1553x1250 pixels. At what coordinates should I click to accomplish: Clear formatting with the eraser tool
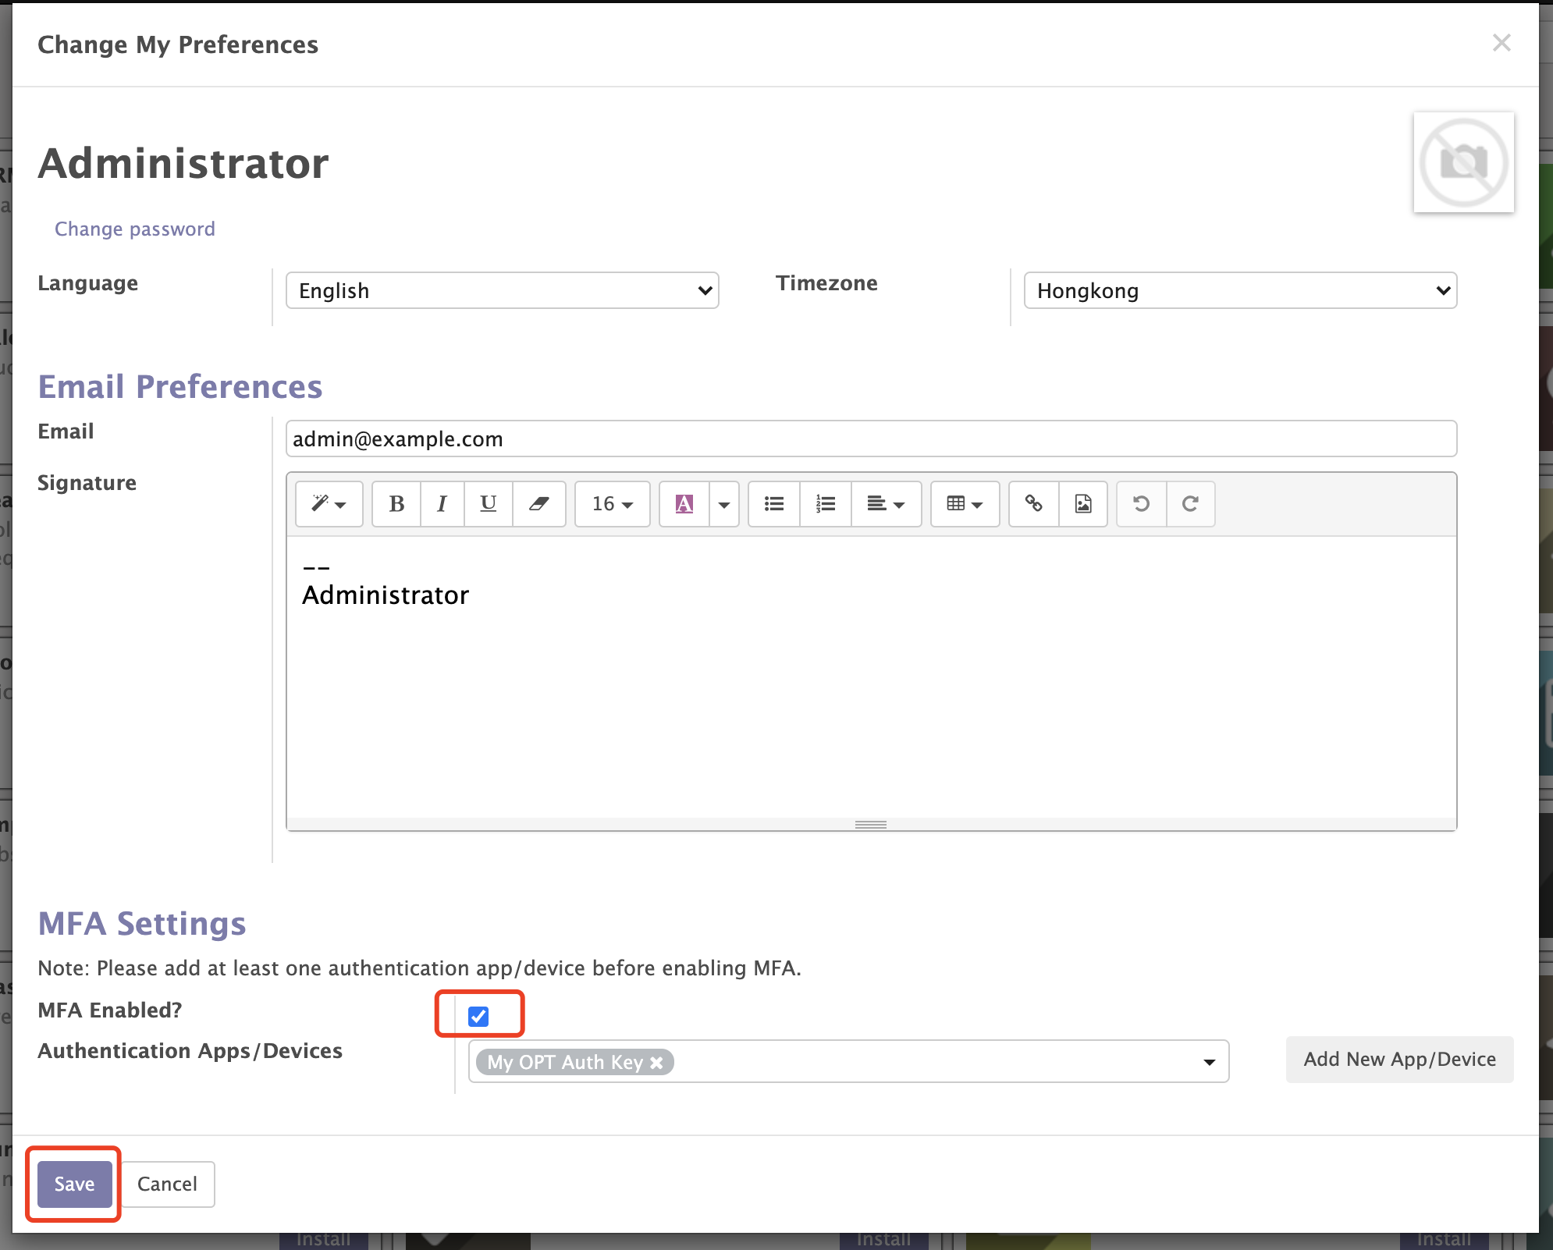point(539,504)
